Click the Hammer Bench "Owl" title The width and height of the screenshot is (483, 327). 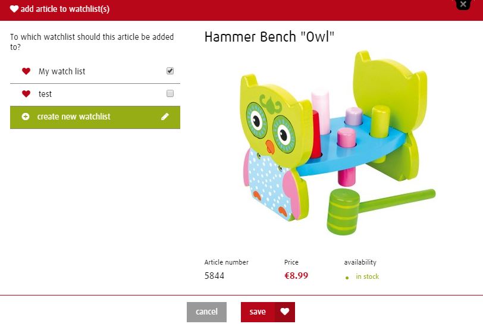(x=269, y=37)
